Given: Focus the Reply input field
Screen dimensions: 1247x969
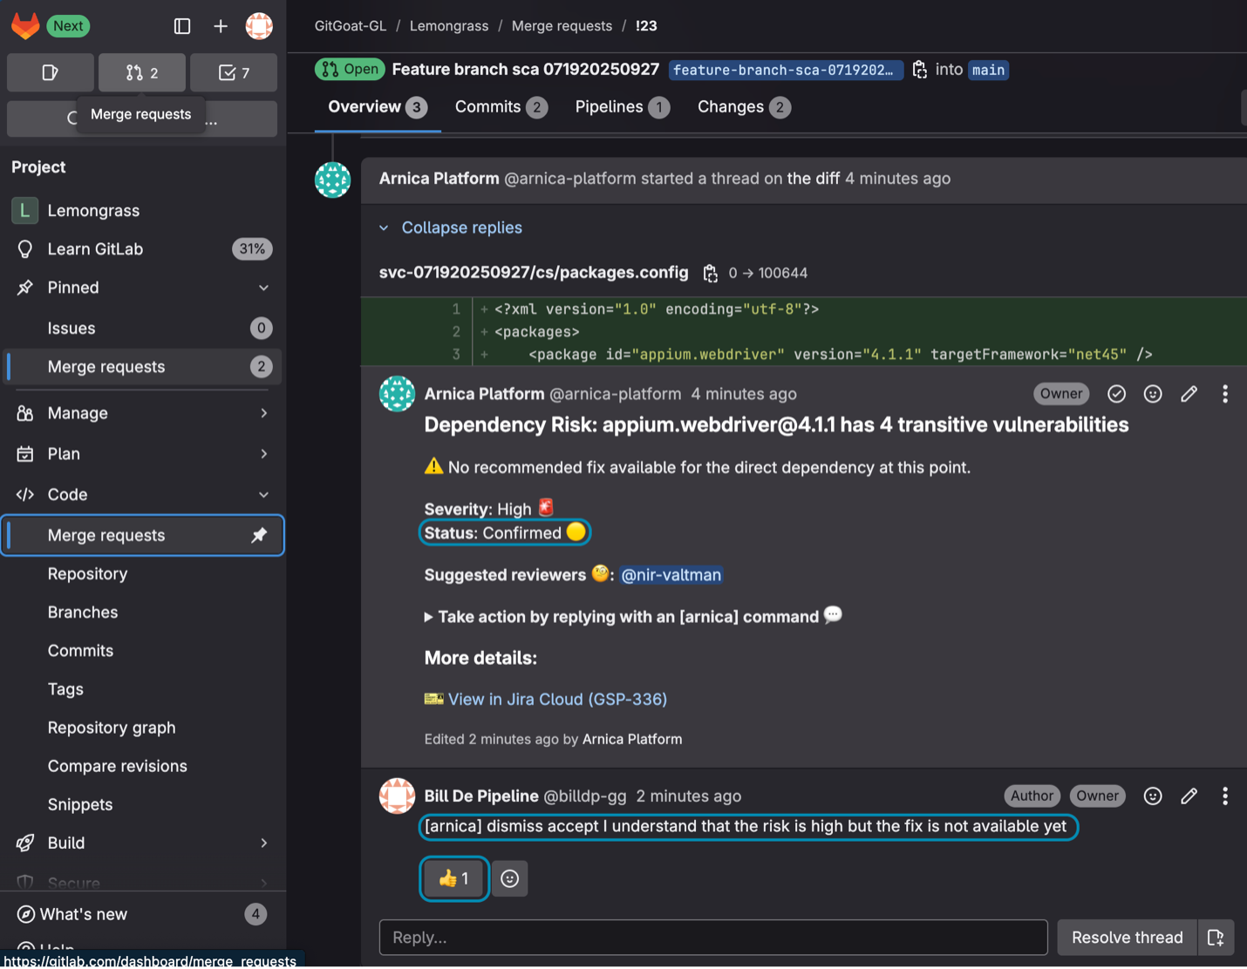Looking at the screenshot, I should [x=713, y=938].
